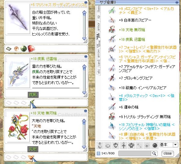The height and width of the screenshot is (164, 181).
Task: Click up arrow in ガーディアンナイツスピア description
Action: (x=84, y=12)
